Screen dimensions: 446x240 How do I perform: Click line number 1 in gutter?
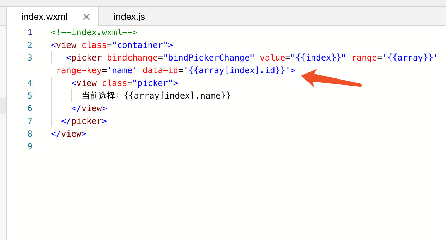30,32
